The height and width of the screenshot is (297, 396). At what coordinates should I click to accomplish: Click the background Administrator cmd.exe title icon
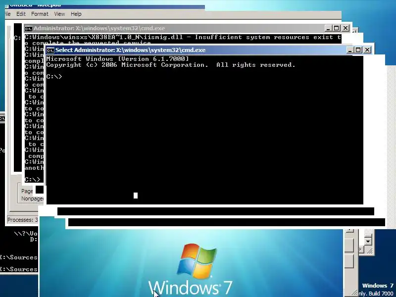(x=29, y=29)
